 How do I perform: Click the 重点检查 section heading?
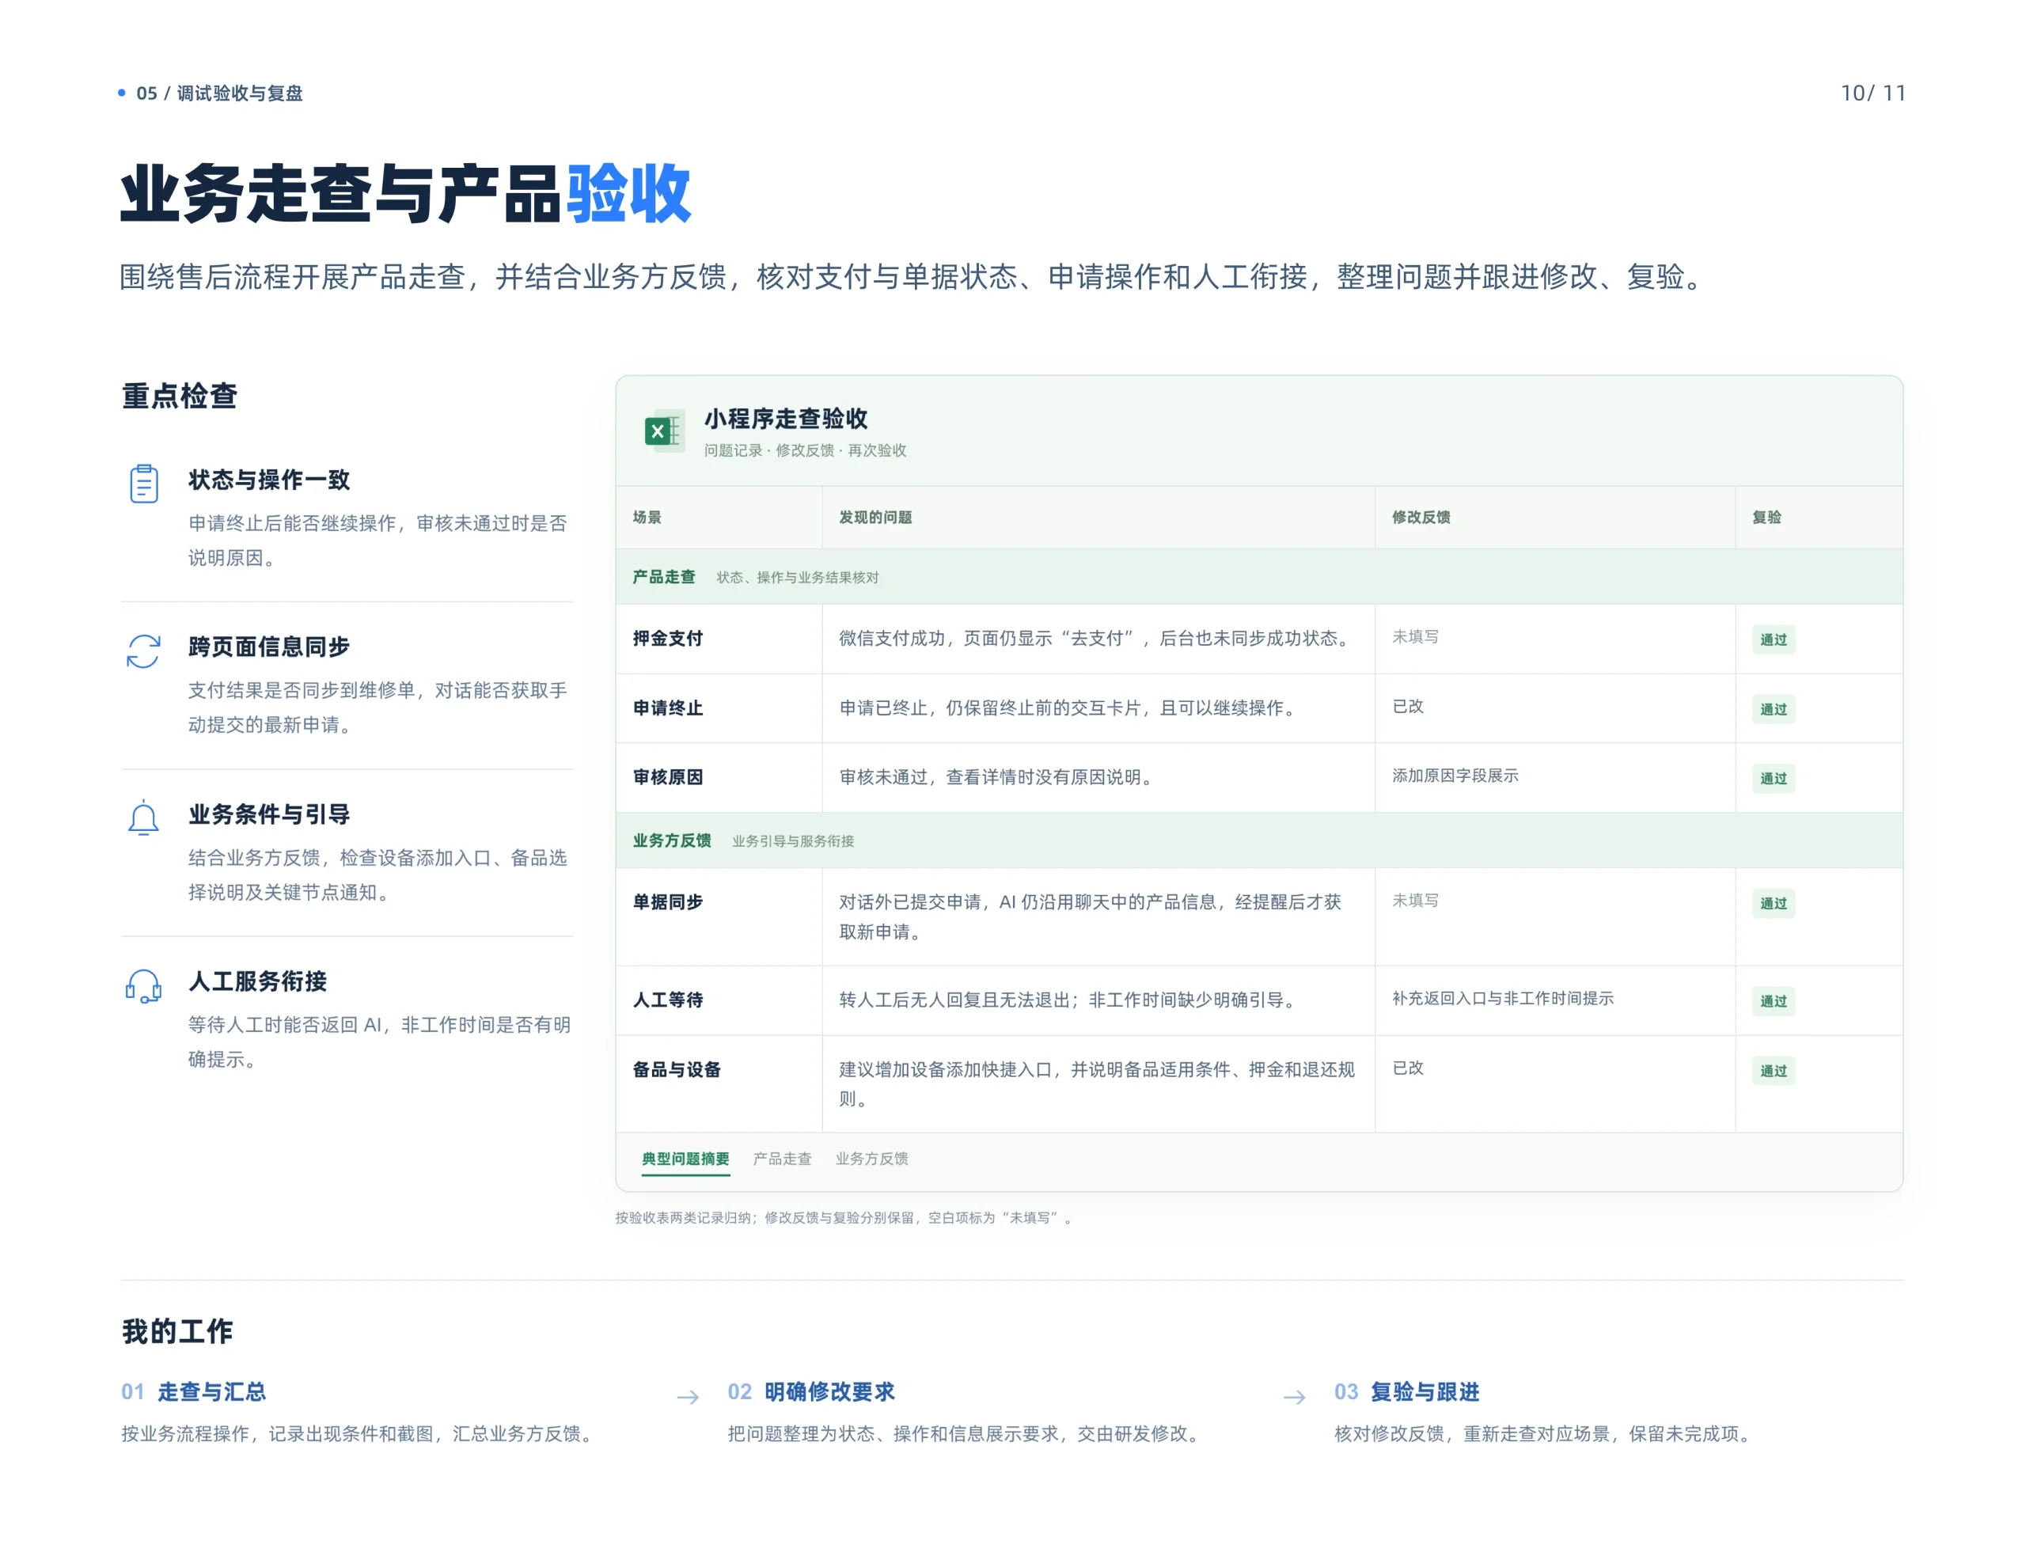point(180,396)
